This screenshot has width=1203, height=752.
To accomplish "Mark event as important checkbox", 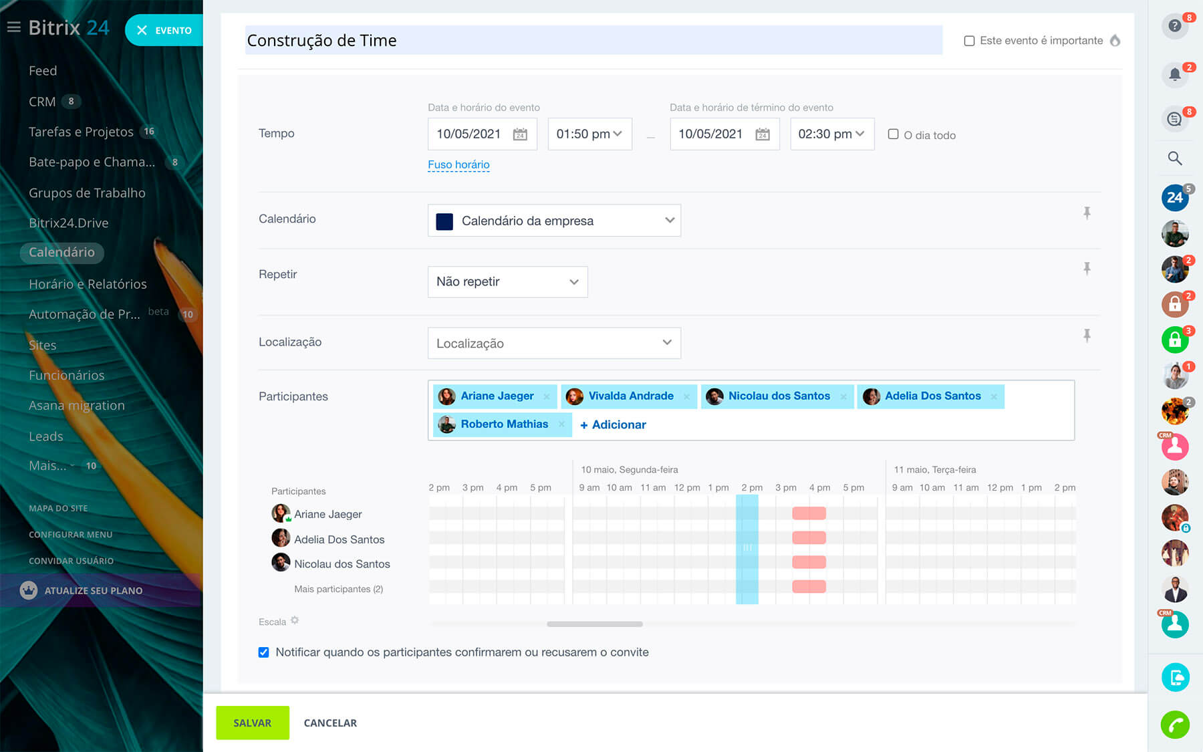I will point(969,41).
